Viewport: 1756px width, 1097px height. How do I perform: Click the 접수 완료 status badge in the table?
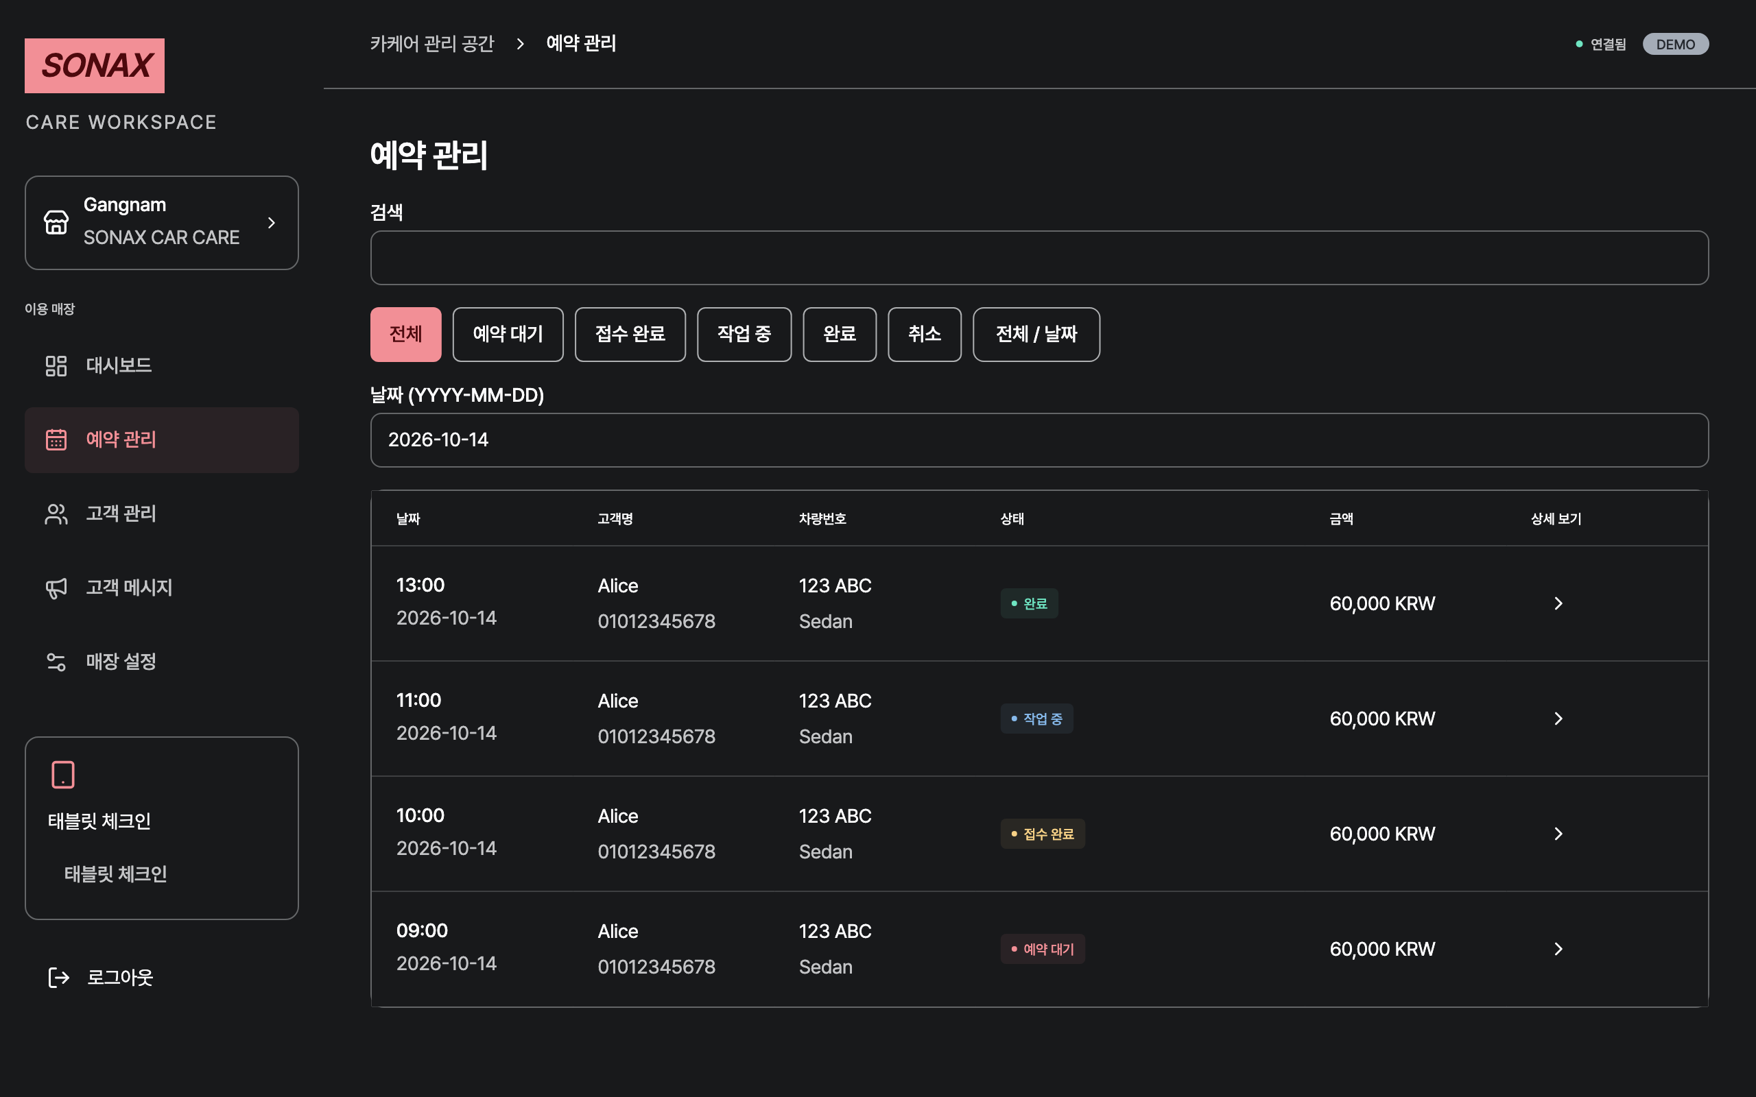(x=1043, y=834)
